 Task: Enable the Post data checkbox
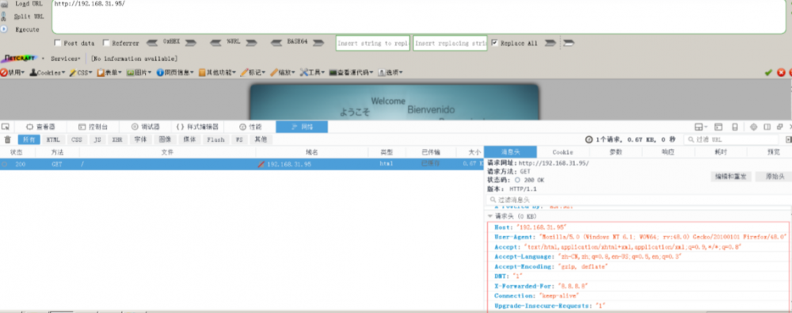click(x=58, y=43)
